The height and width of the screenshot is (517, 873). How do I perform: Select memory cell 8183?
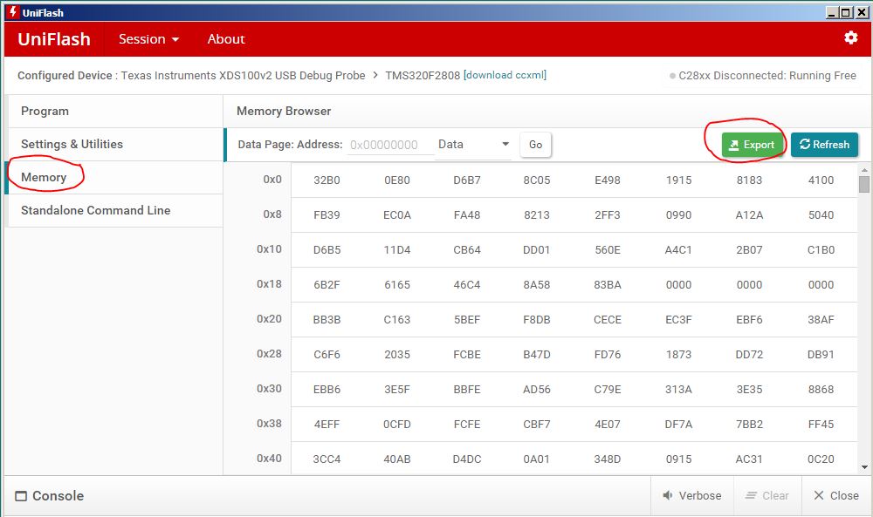pos(749,180)
